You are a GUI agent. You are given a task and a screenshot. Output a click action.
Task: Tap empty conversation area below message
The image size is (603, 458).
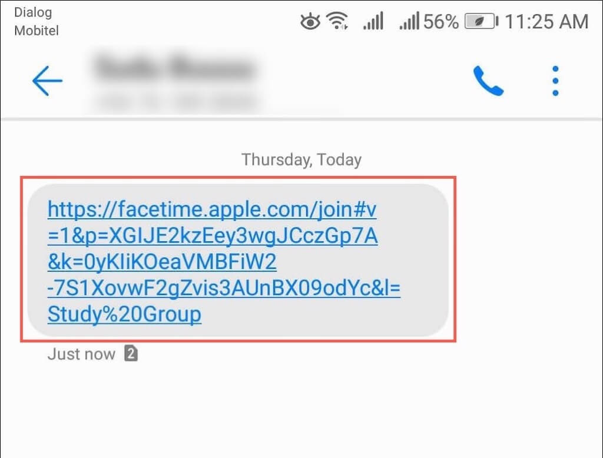[301, 411]
